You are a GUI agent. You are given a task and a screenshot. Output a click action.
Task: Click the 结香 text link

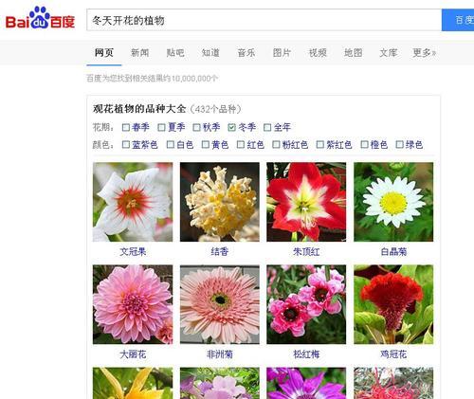(220, 252)
